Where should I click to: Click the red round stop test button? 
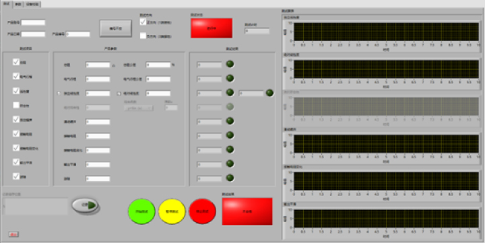pyautogui.click(x=203, y=211)
